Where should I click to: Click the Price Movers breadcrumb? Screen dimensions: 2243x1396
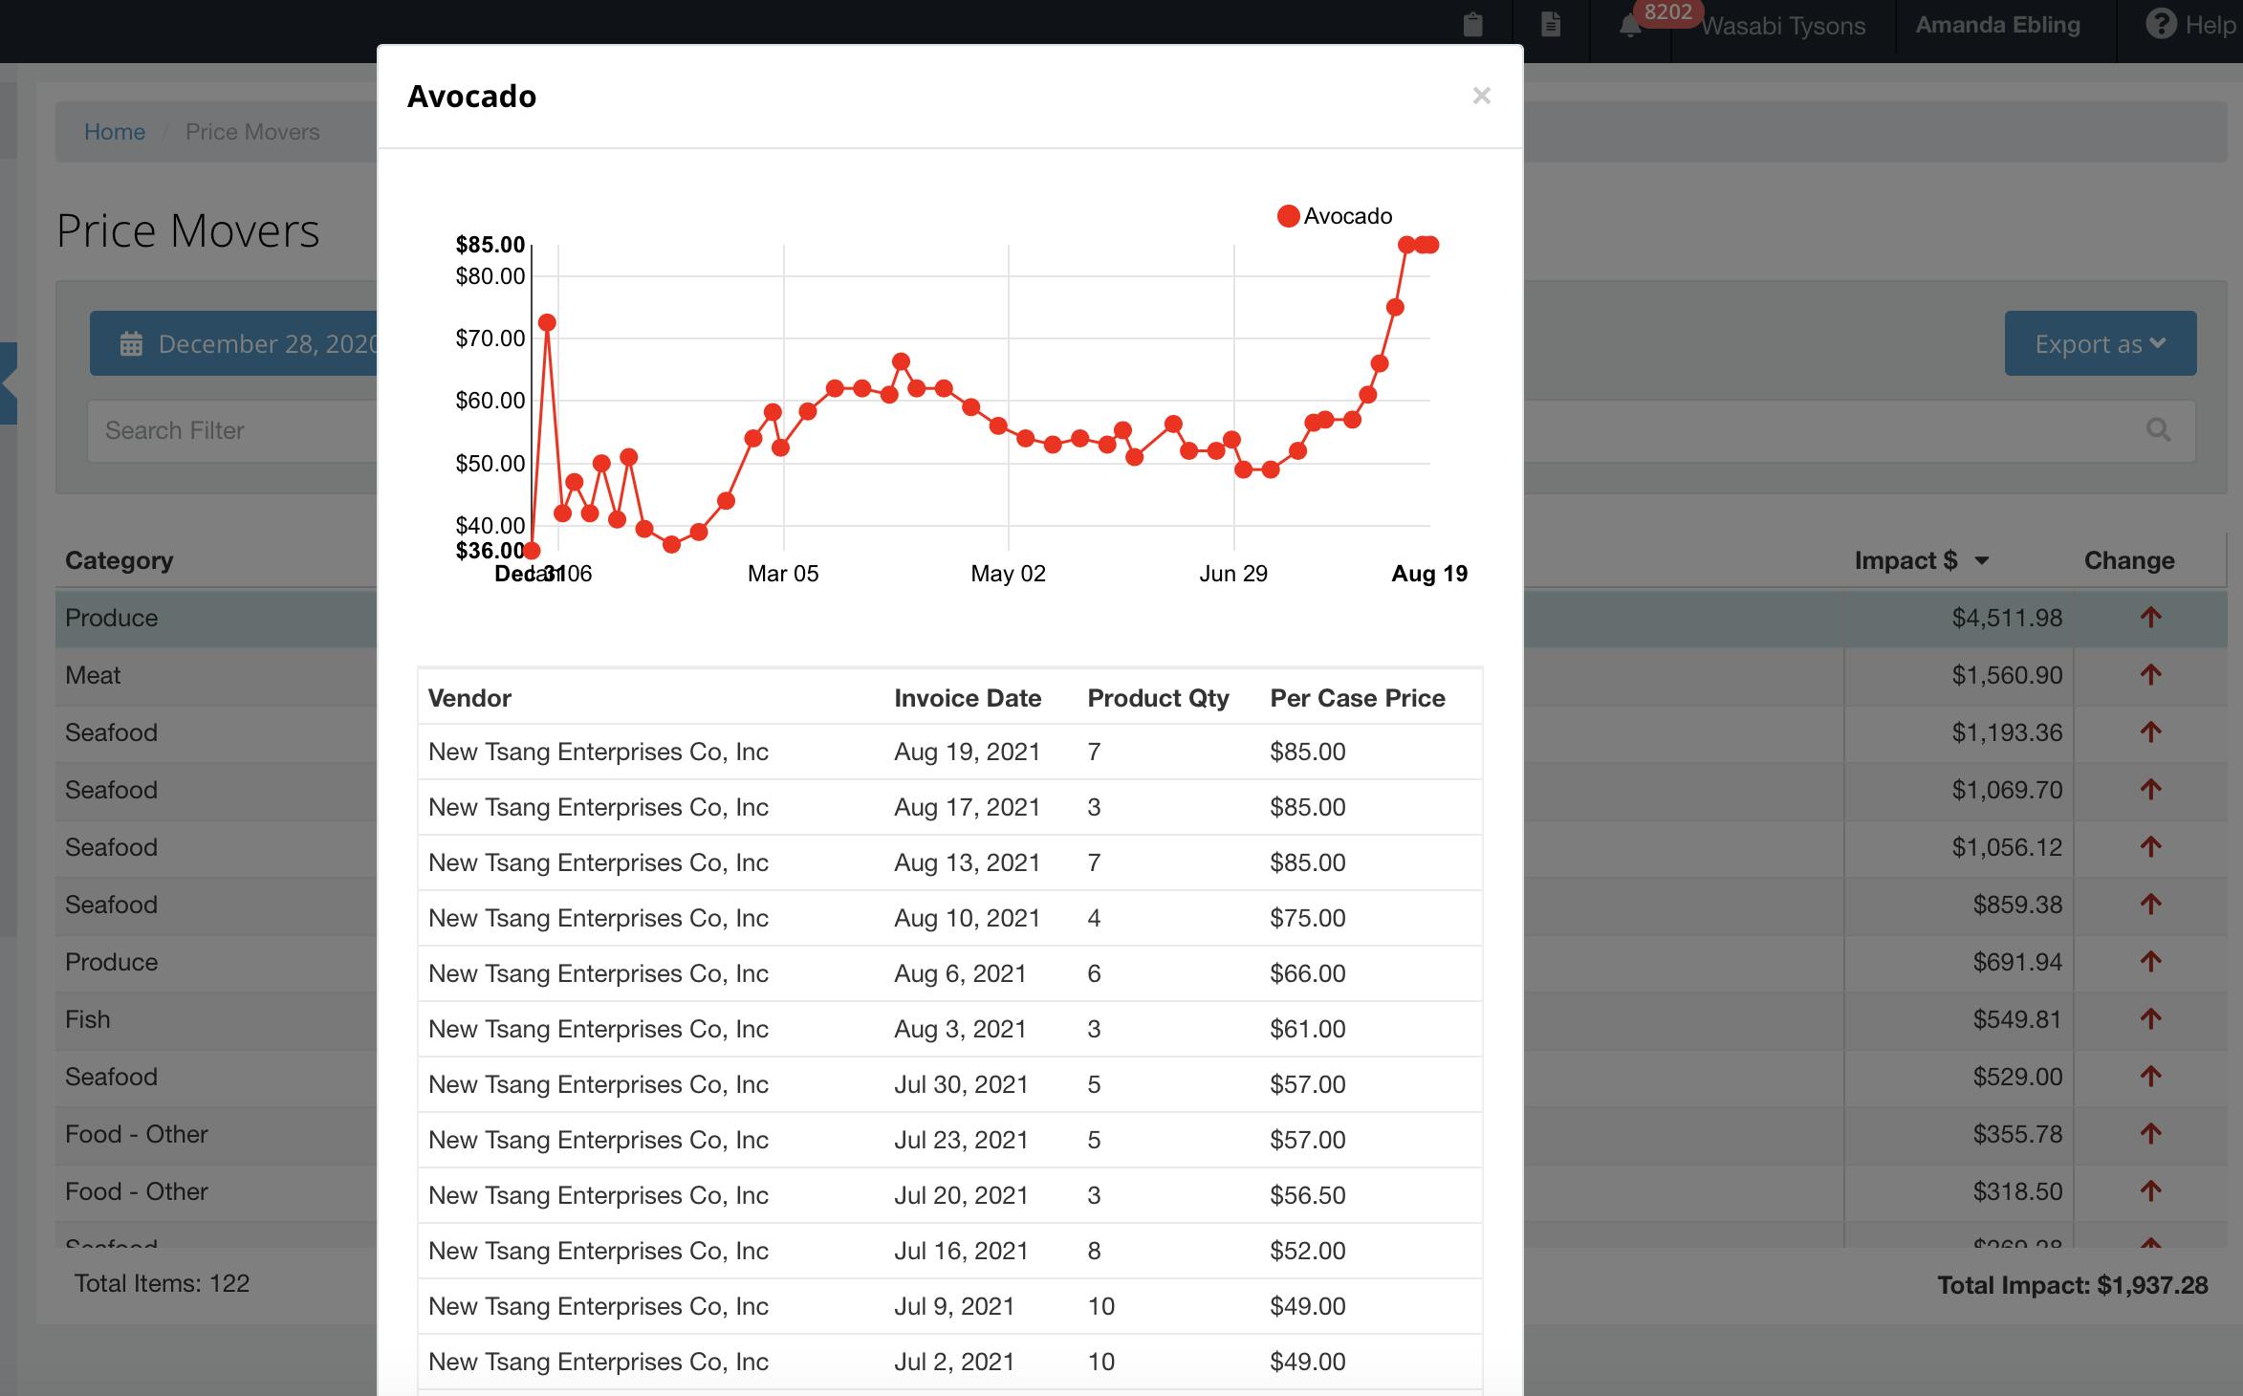click(x=252, y=131)
